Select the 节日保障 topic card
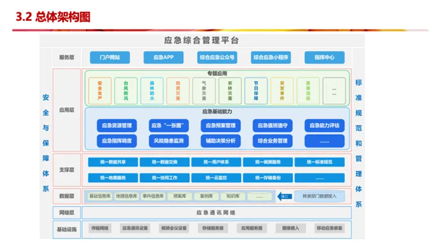Image resolution: width=441 pixels, height=248 pixels. pos(256,91)
